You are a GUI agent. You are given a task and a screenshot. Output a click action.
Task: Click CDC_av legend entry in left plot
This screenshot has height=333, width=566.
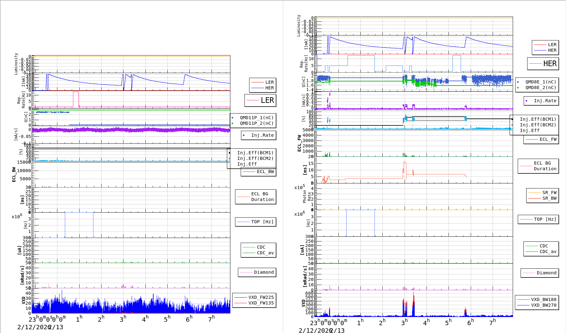click(265, 253)
